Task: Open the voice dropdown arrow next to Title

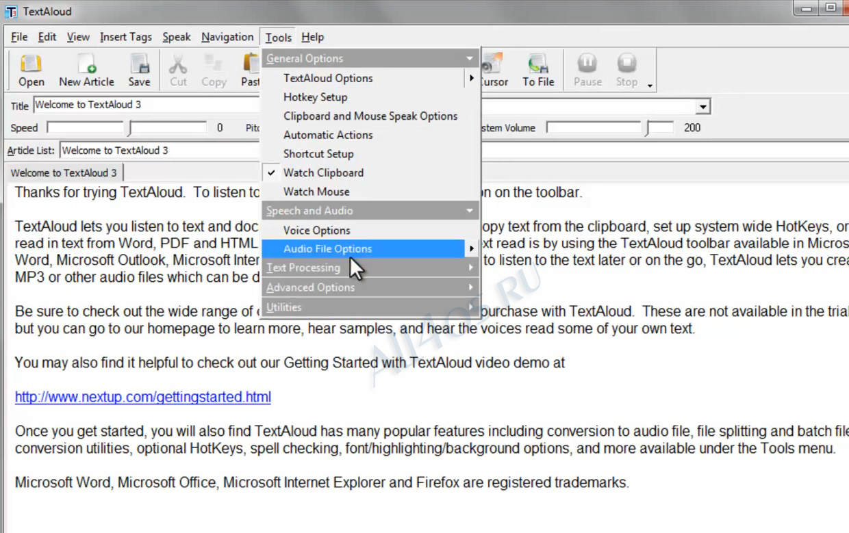Action: [702, 107]
